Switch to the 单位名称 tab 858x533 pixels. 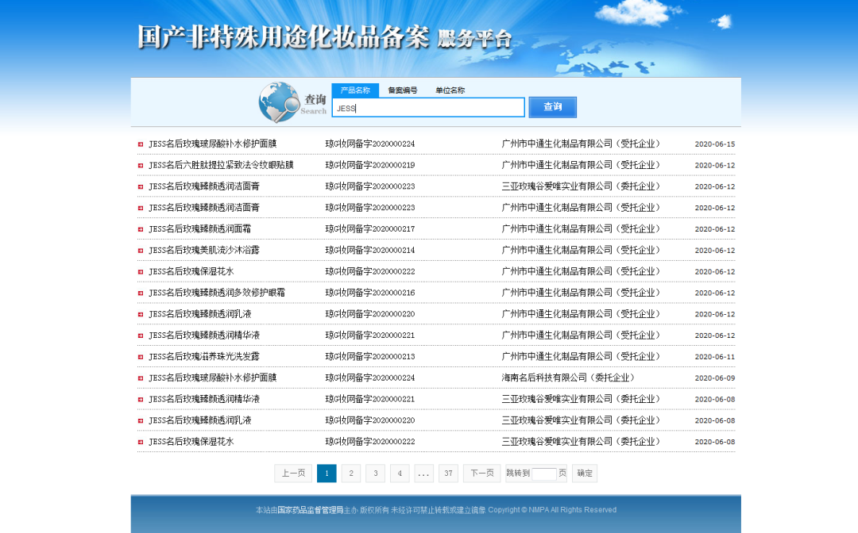(450, 90)
